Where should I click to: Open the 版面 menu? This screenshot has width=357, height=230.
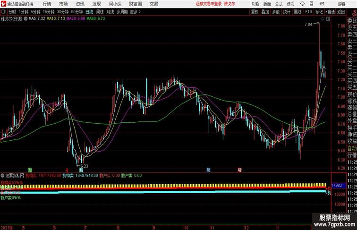267,4
